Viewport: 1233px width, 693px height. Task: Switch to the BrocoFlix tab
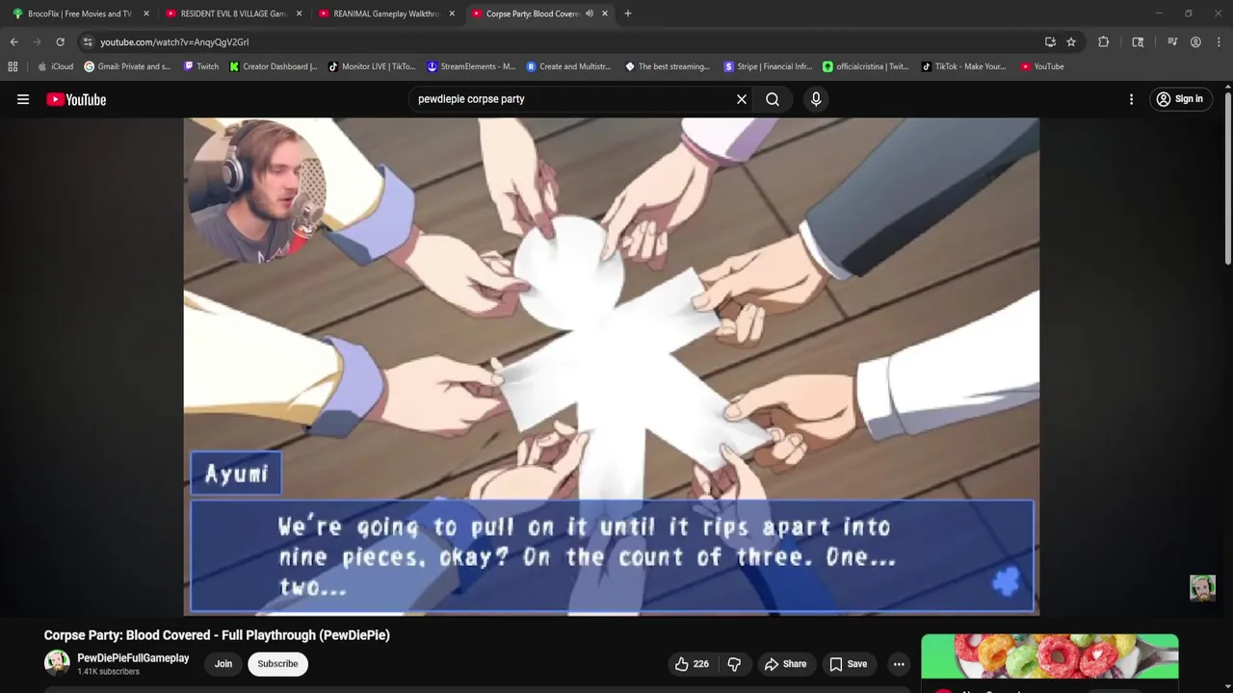coord(80,13)
